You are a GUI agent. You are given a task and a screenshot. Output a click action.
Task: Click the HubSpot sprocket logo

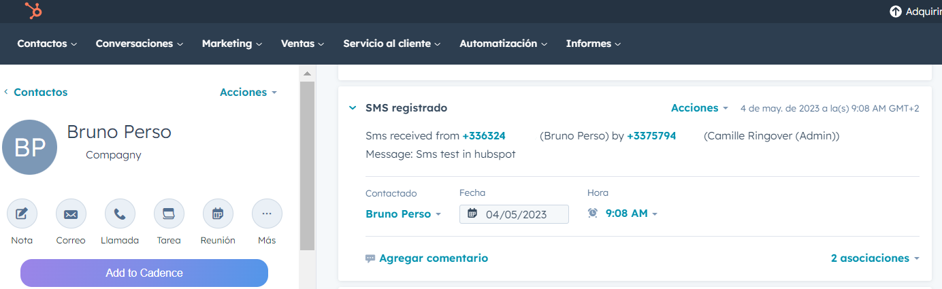[x=33, y=11]
